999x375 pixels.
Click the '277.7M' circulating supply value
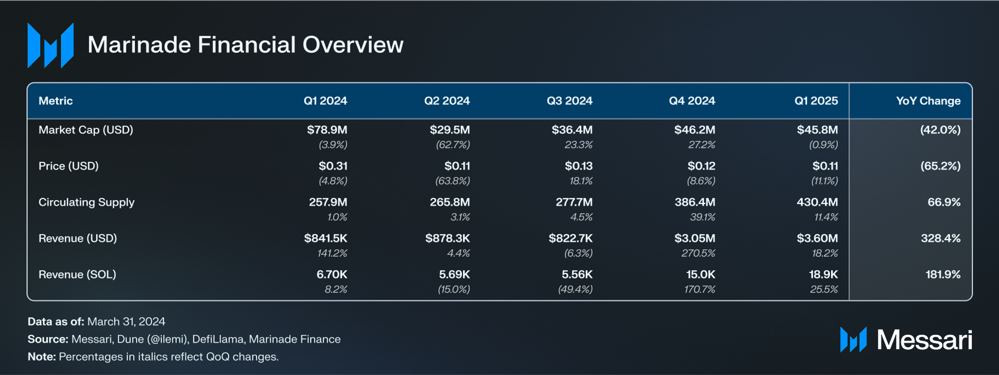574,202
